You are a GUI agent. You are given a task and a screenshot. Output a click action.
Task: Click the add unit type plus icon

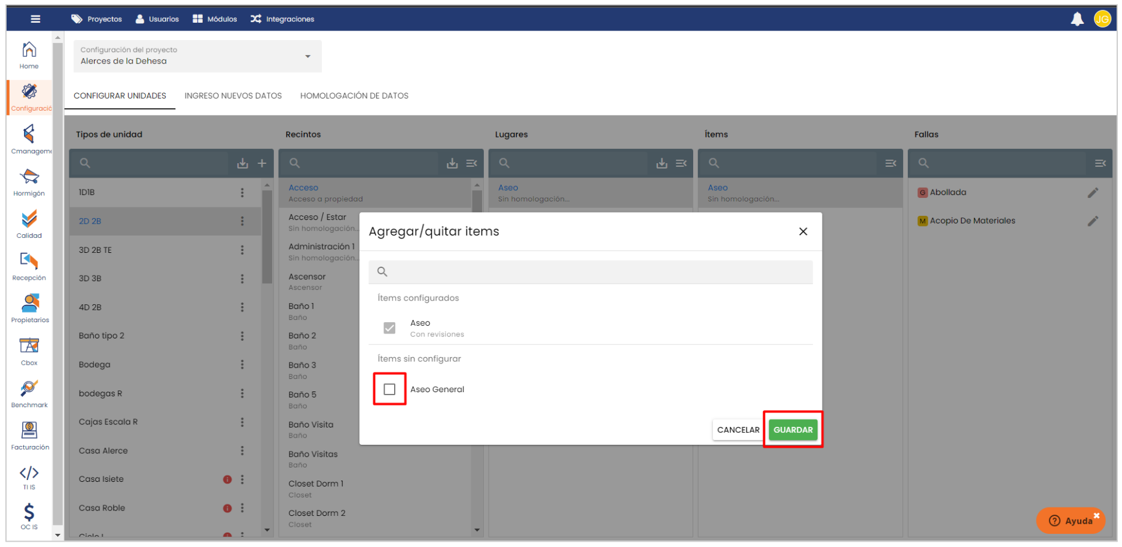(262, 163)
